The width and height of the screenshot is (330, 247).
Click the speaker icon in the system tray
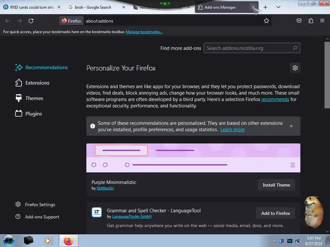point(297,241)
